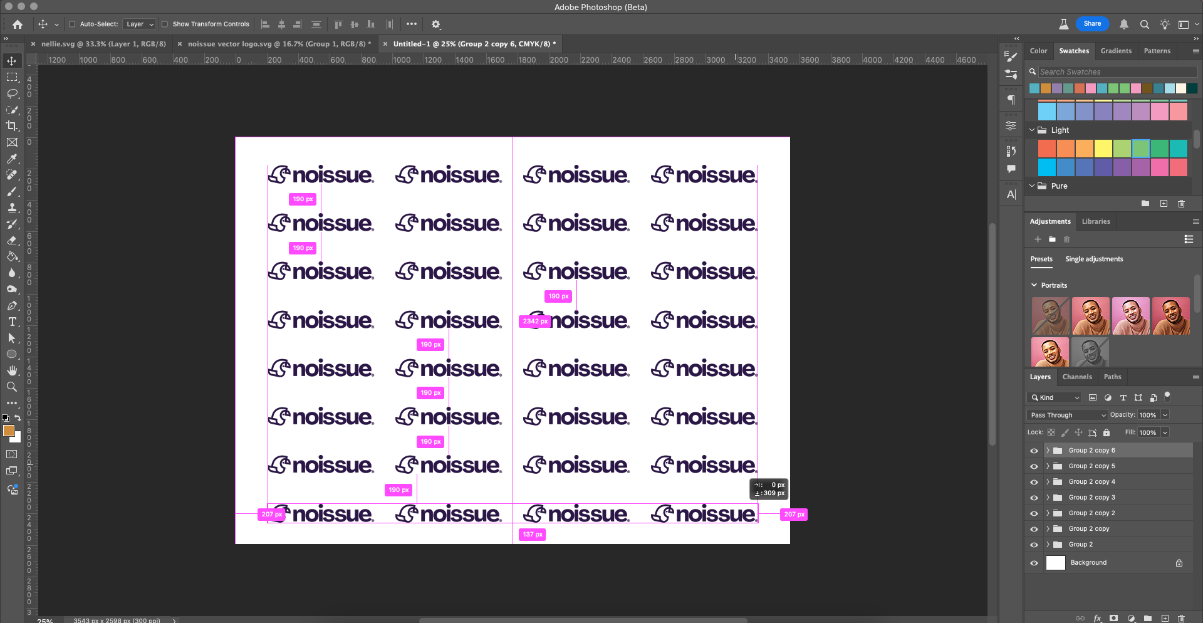Select the Crop tool
This screenshot has width=1203, height=623.
tap(12, 126)
